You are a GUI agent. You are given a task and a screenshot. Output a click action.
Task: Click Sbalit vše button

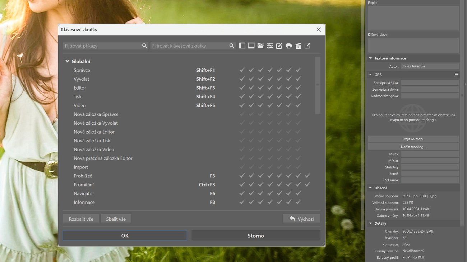116,219
